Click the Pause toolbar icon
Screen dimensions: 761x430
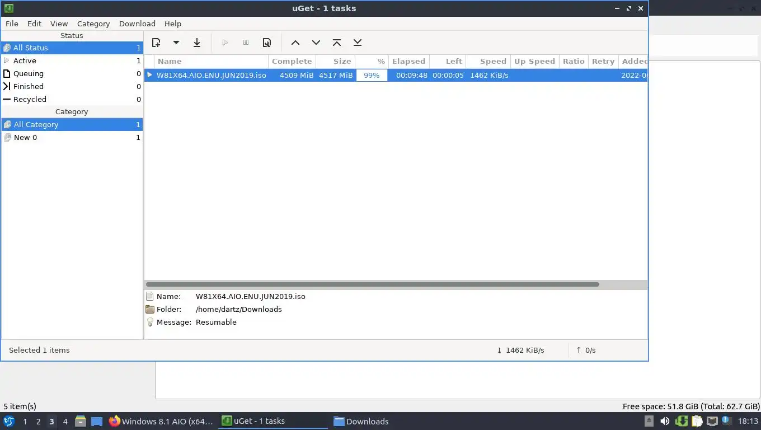click(246, 43)
